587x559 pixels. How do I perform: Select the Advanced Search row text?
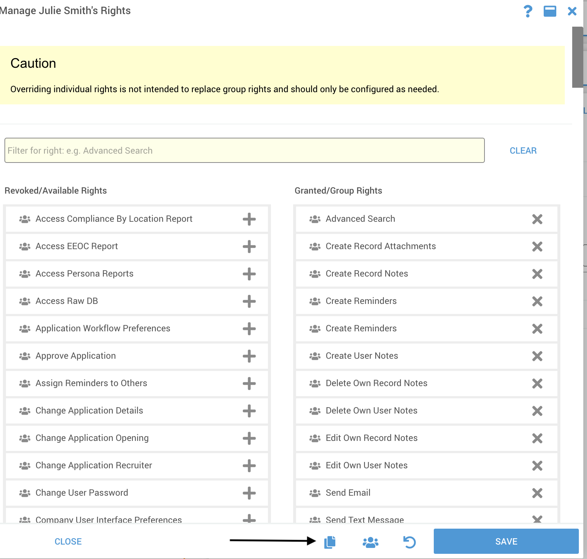pyautogui.click(x=360, y=219)
